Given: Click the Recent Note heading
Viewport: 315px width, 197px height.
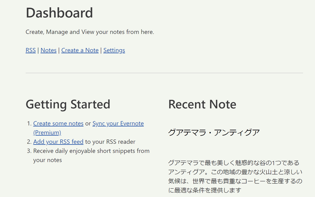Looking at the screenshot, I should [202, 104].
